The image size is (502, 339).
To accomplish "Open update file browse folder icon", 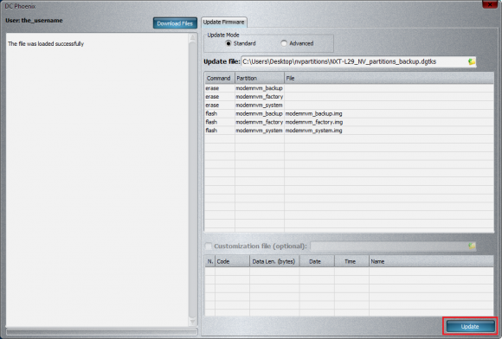I will (471, 61).
